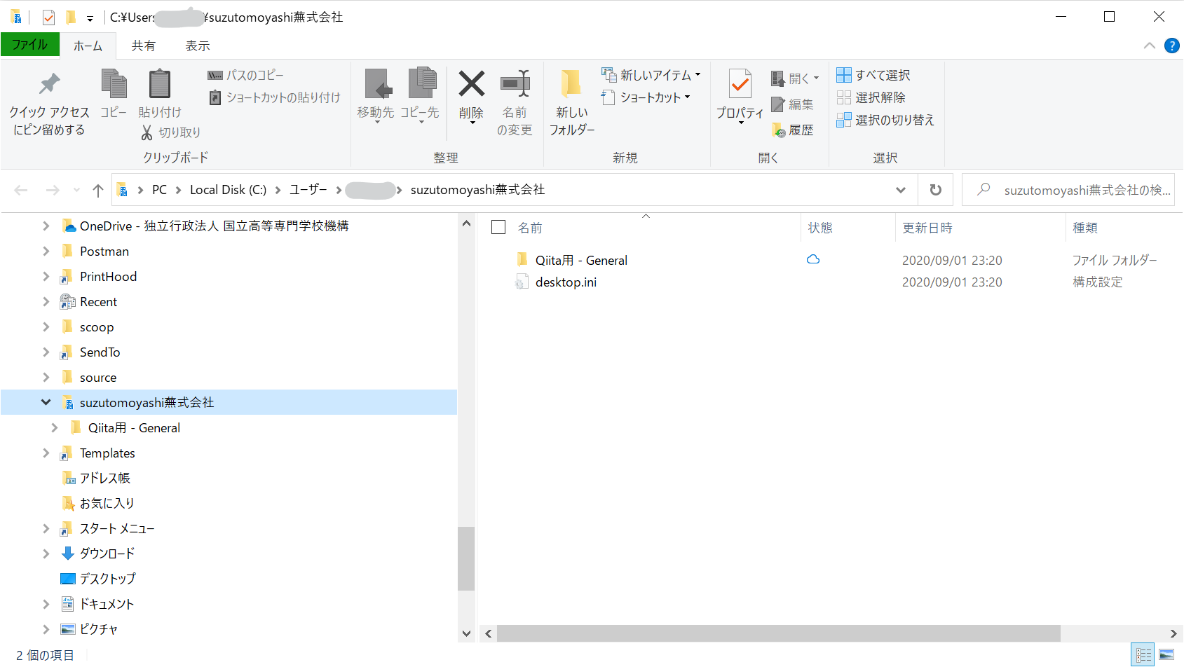Screen dimensions: 1184x667
Task: Rename item via 名前の変更
Action: pos(515,103)
